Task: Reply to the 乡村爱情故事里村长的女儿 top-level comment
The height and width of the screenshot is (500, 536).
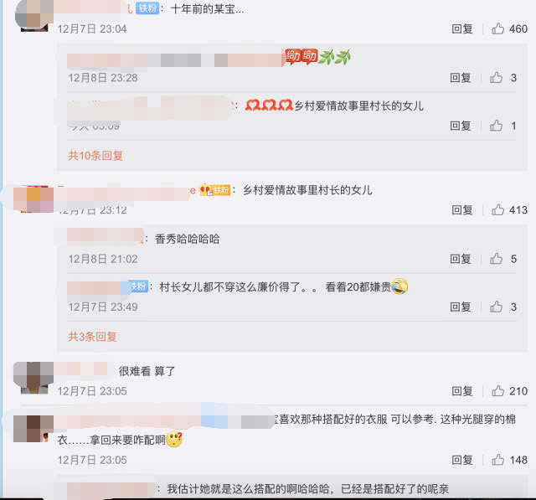Action: click(462, 210)
